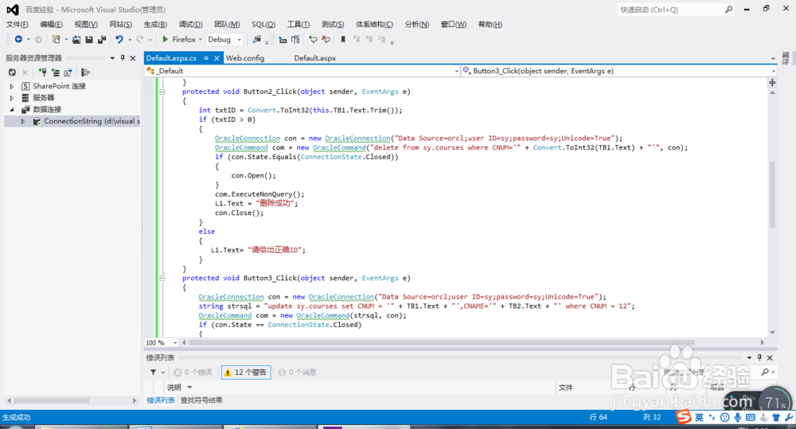The width and height of the screenshot is (796, 429).
Task: Click the last Server Explorer toolbar icon
Action: 85,72
